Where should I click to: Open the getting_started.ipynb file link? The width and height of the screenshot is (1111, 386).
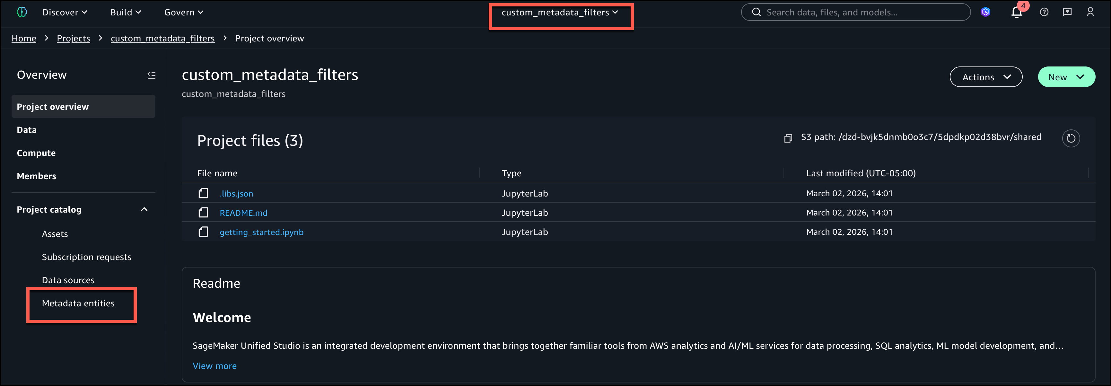tap(261, 232)
